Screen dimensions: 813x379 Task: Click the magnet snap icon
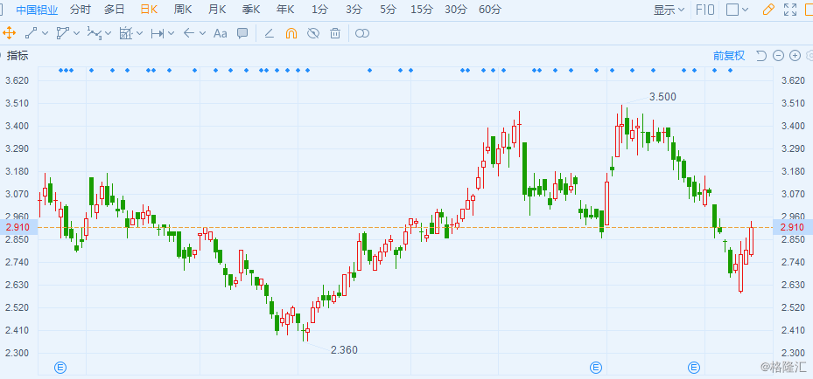point(291,33)
